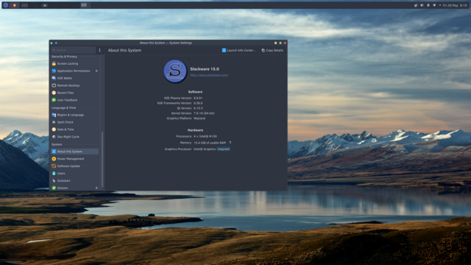Screen dimensions: 471x265
Task: Select the Kernel Version value text
Action: (x=204, y=113)
